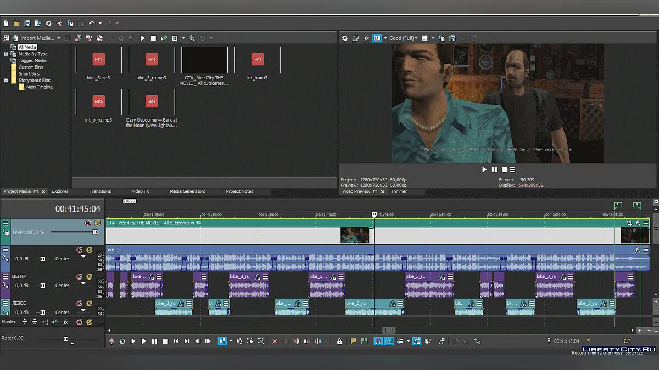Click the lock icon in the bottom toolbar
Image resolution: width=659 pixels, height=370 pixels.
339,341
